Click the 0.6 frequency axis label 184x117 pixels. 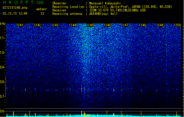point(3,111)
